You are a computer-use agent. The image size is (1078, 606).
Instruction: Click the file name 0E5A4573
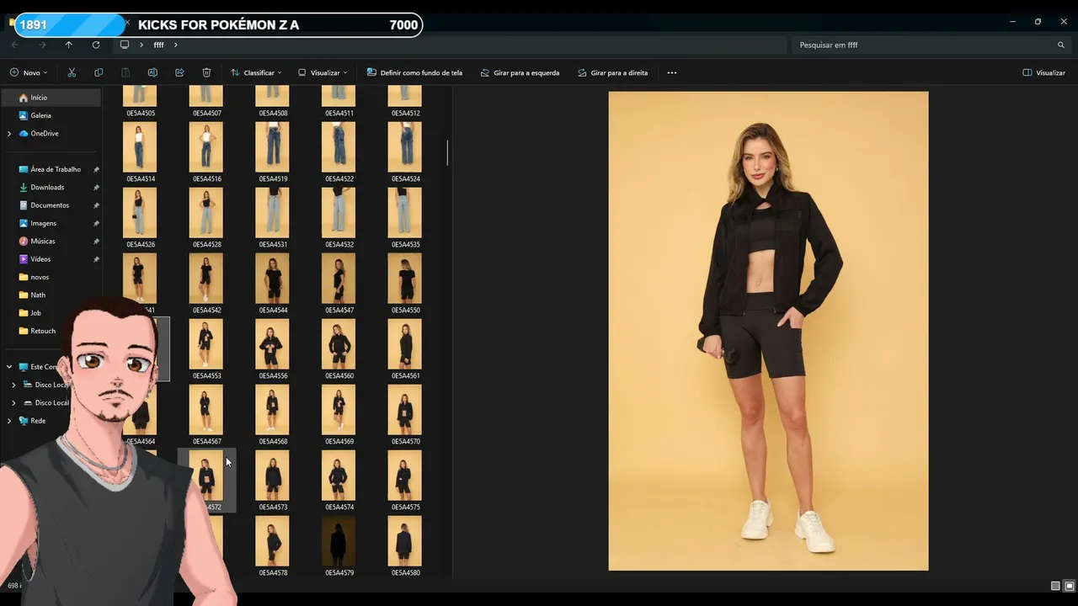(273, 508)
